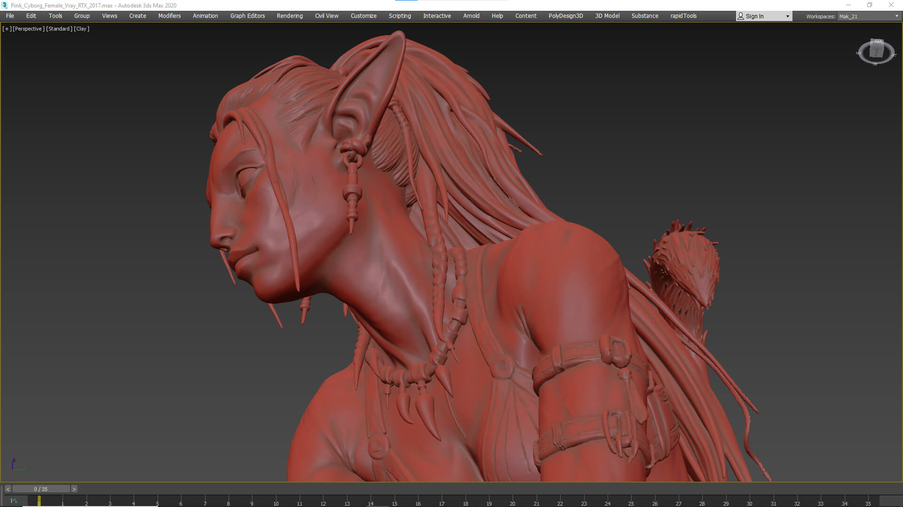The image size is (903, 507).
Task: Open the Graph Editors menu
Action: (x=248, y=16)
